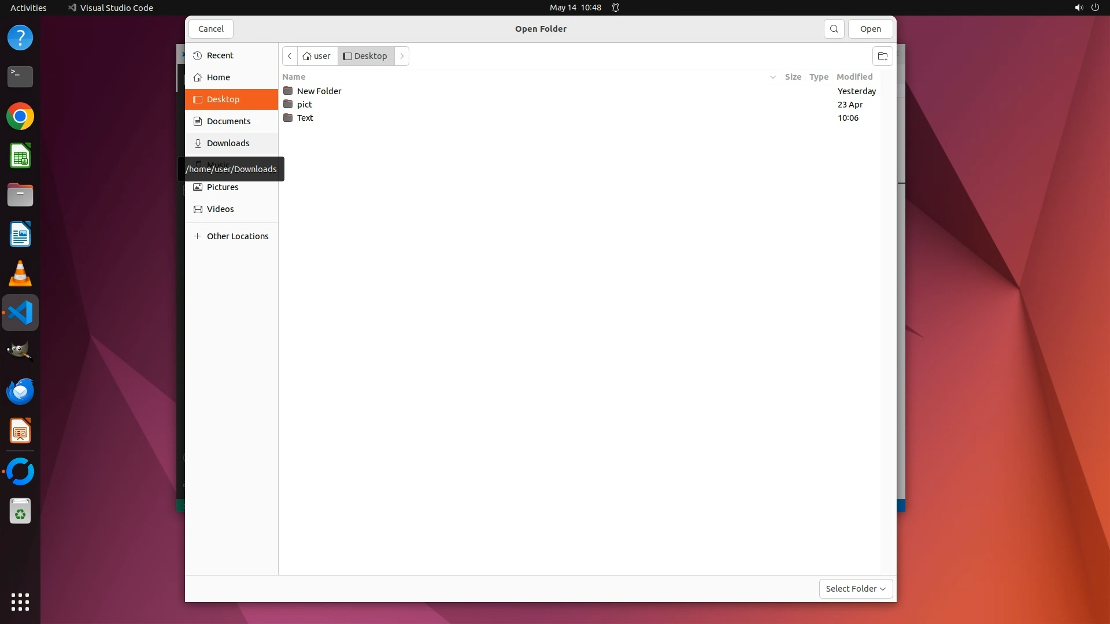Open Google Chrome from the dock
1110x624 pixels.
[x=20, y=117]
